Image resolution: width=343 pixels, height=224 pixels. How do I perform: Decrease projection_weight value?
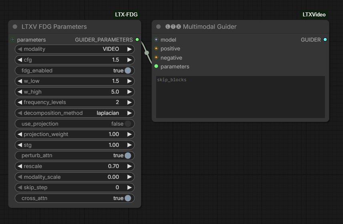pyautogui.click(x=20, y=134)
